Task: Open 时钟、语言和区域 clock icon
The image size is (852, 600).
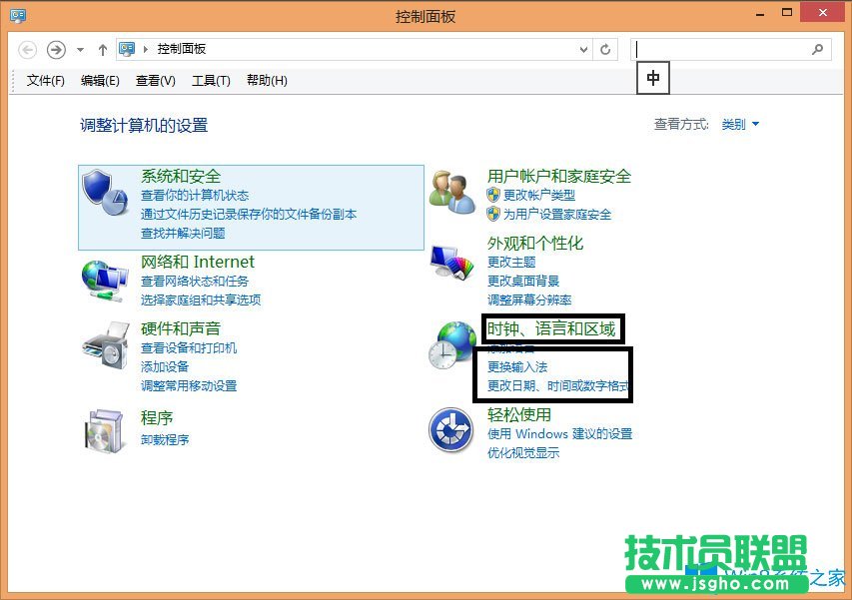Action: coord(451,344)
